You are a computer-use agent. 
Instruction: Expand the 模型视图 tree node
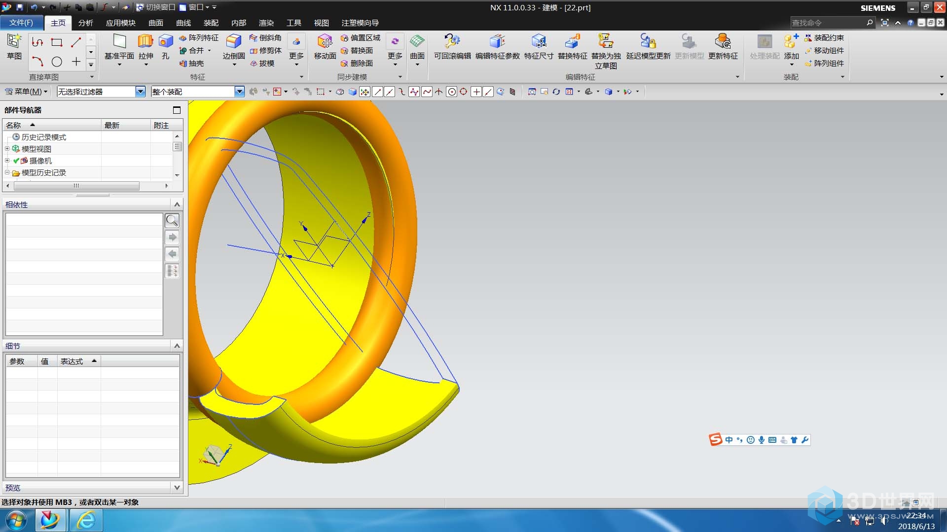7,149
